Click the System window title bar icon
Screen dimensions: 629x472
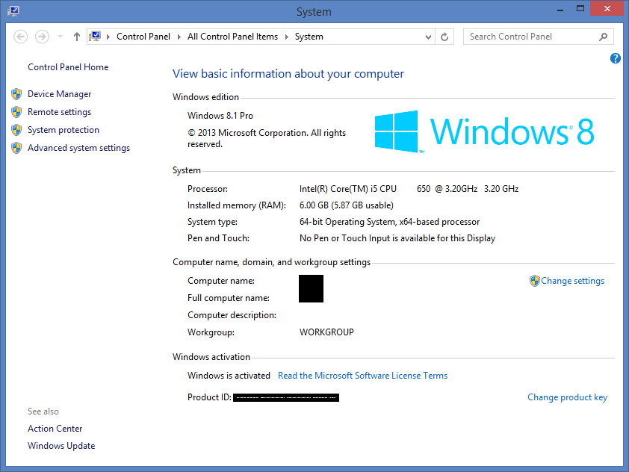point(13,10)
